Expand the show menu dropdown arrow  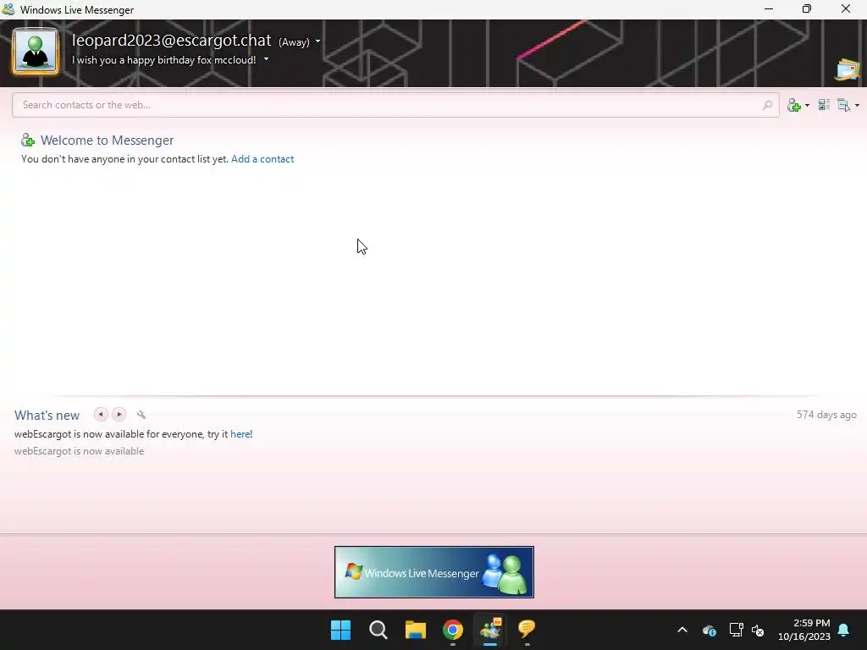(857, 106)
